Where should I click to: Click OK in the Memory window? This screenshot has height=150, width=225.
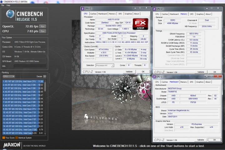pos(215,72)
